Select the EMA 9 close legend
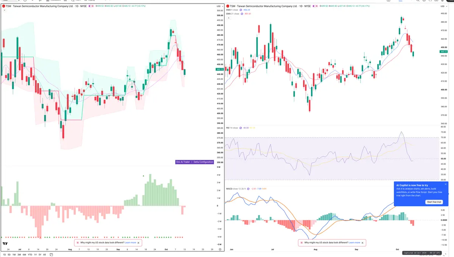The width and height of the screenshot is (454, 257). point(233,10)
